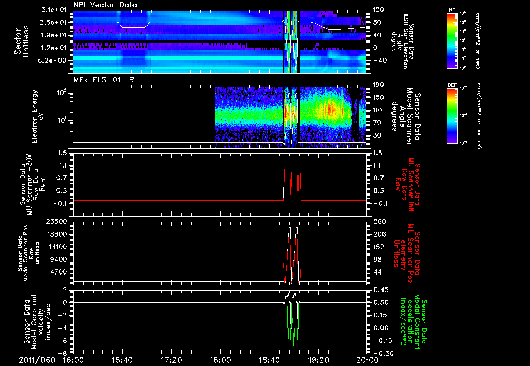Image resolution: width=530 pixels, height=366 pixels.
Task: Click the 44 telemetry tick label
Action: point(377,272)
